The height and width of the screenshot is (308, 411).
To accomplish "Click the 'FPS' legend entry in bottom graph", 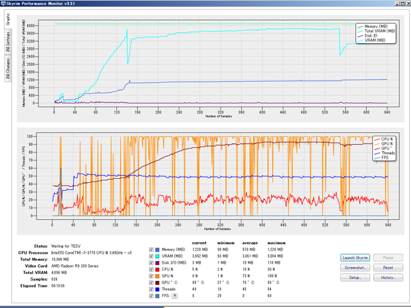I will point(385,158).
